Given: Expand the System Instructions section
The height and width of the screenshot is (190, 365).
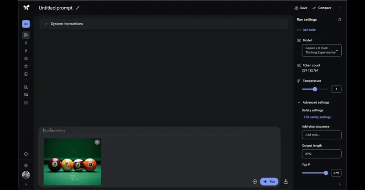Looking at the screenshot, I should (46, 24).
